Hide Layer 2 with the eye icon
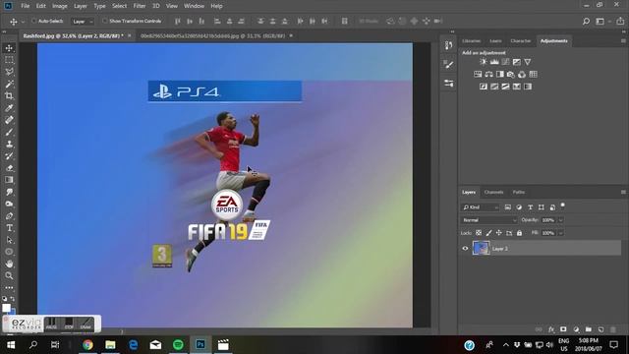629x354 pixels. tap(465, 249)
